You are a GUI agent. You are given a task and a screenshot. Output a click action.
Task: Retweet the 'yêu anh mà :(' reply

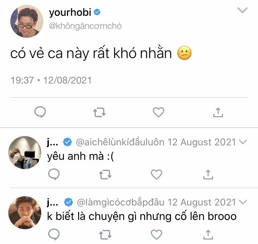tap(105, 175)
